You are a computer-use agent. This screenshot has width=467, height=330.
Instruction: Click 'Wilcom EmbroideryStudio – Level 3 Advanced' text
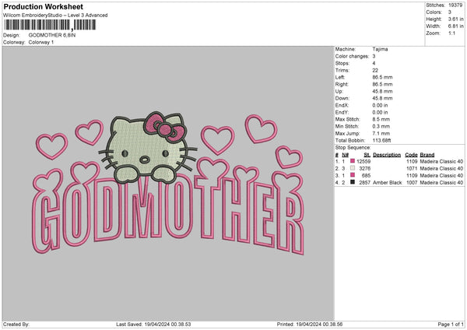[x=55, y=16]
